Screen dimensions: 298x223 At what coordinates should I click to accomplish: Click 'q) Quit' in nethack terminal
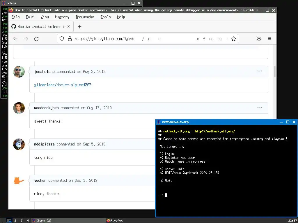(166, 180)
